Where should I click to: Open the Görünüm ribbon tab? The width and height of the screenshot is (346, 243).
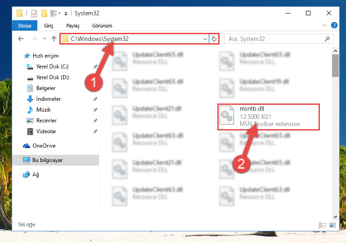pyautogui.click(x=102, y=26)
